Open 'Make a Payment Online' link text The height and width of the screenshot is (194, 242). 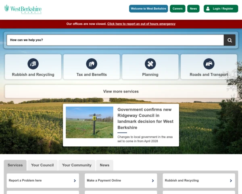pyautogui.click(x=104, y=181)
